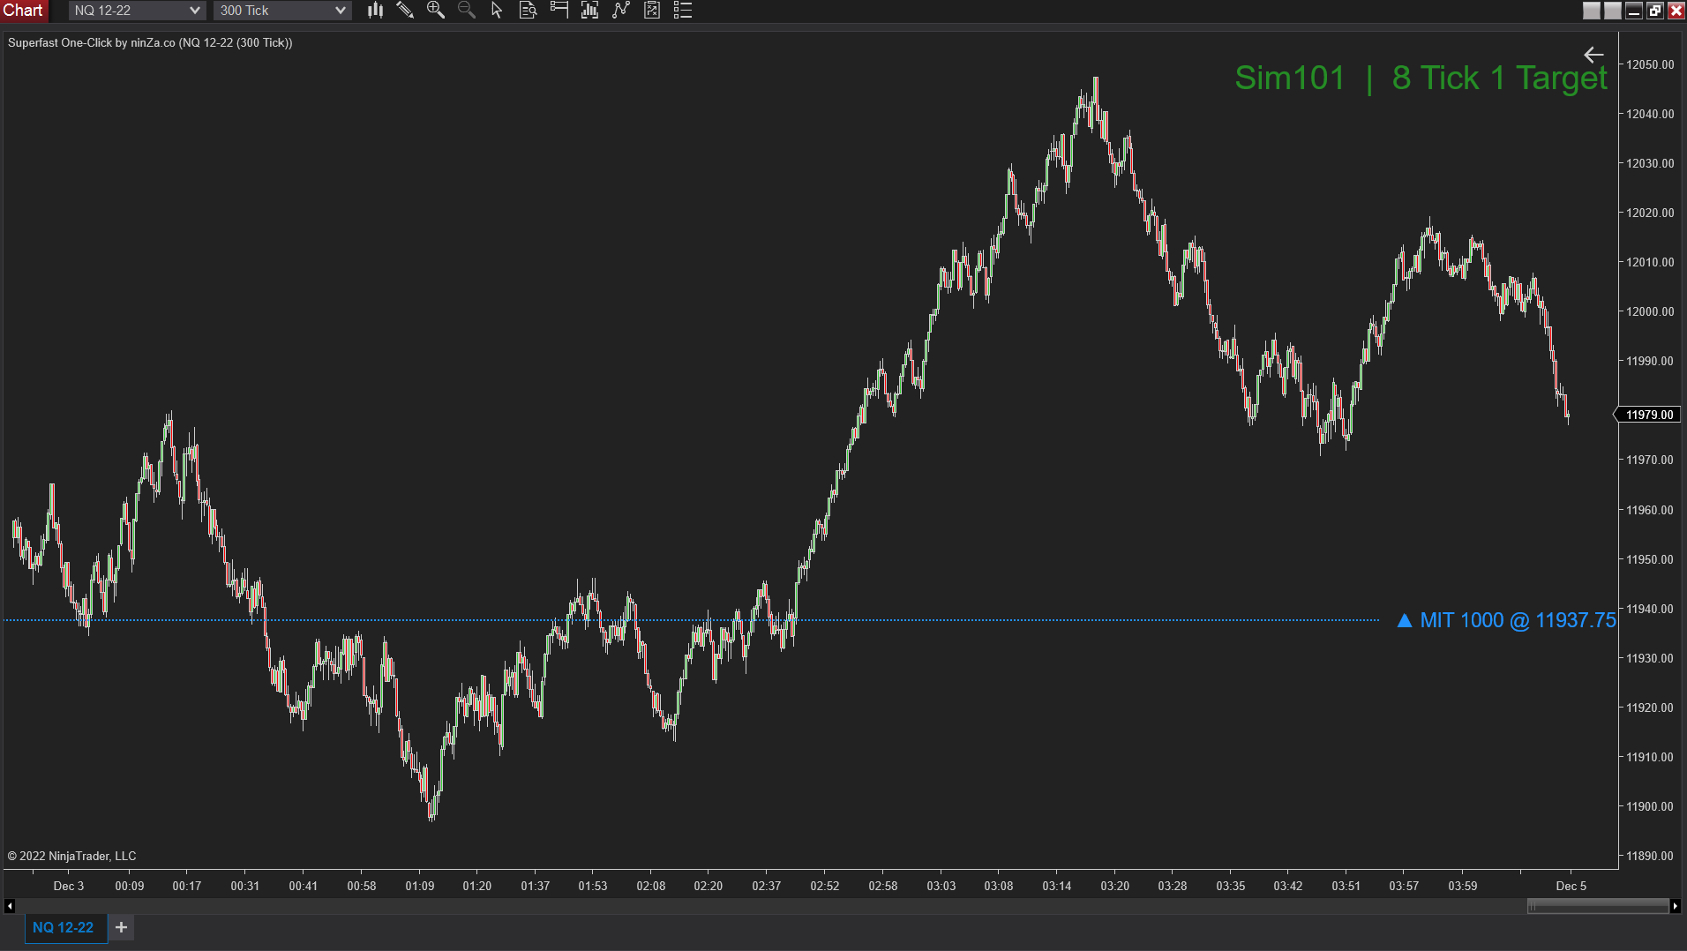Toggle the Chart Trader collapse arrow
This screenshot has width=1687, height=951.
pyautogui.click(x=1593, y=54)
